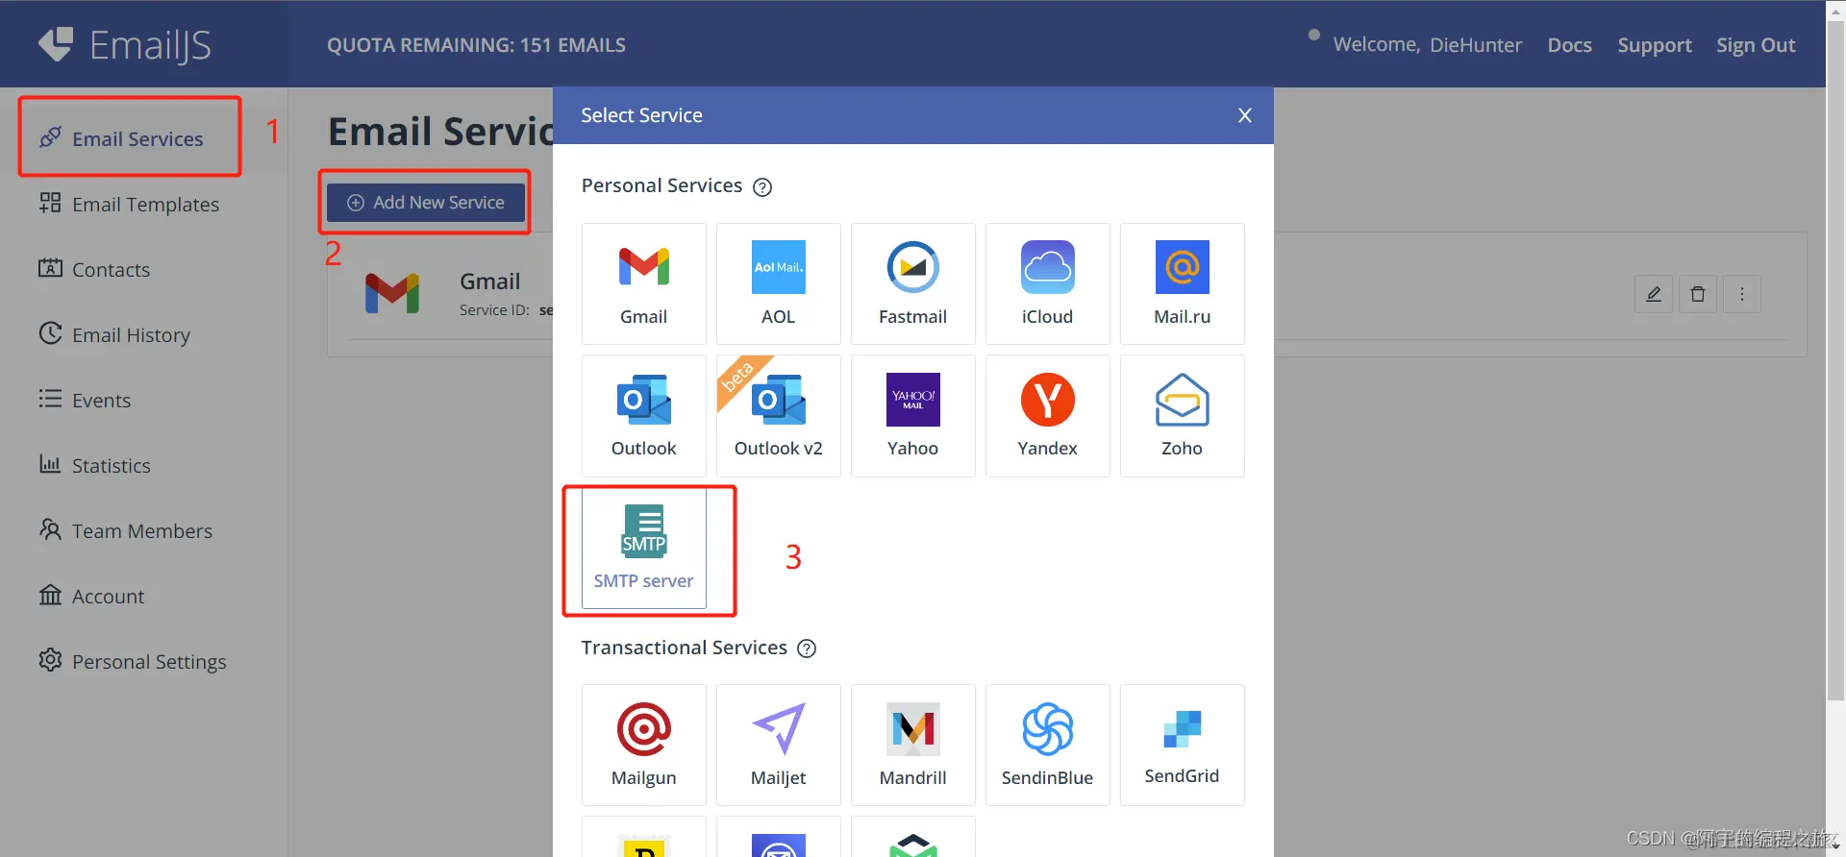Choose the Mailgun transactional service
This screenshot has width=1846, height=857.
(643, 745)
